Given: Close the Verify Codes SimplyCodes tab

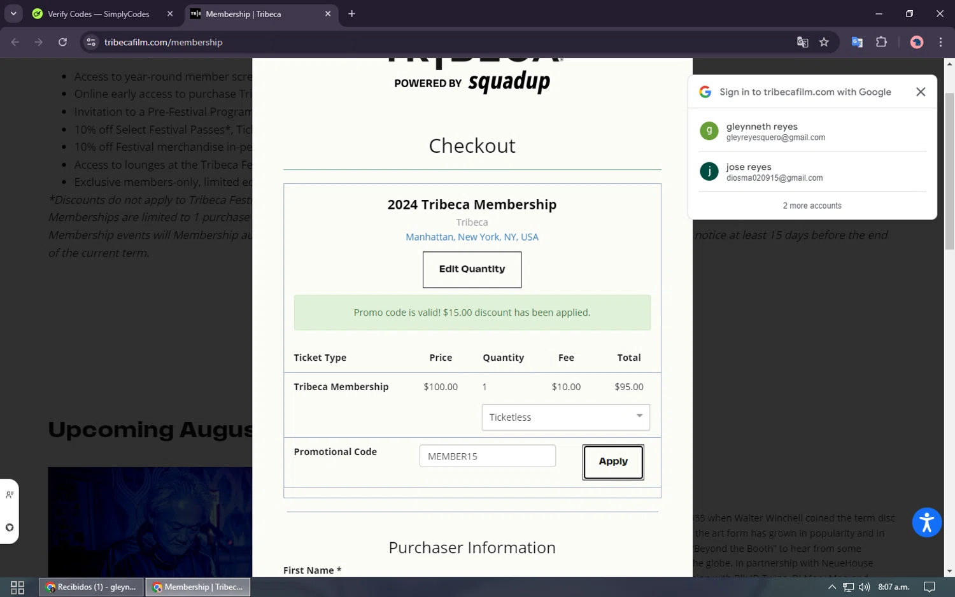Looking at the screenshot, I should pos(170,14).
